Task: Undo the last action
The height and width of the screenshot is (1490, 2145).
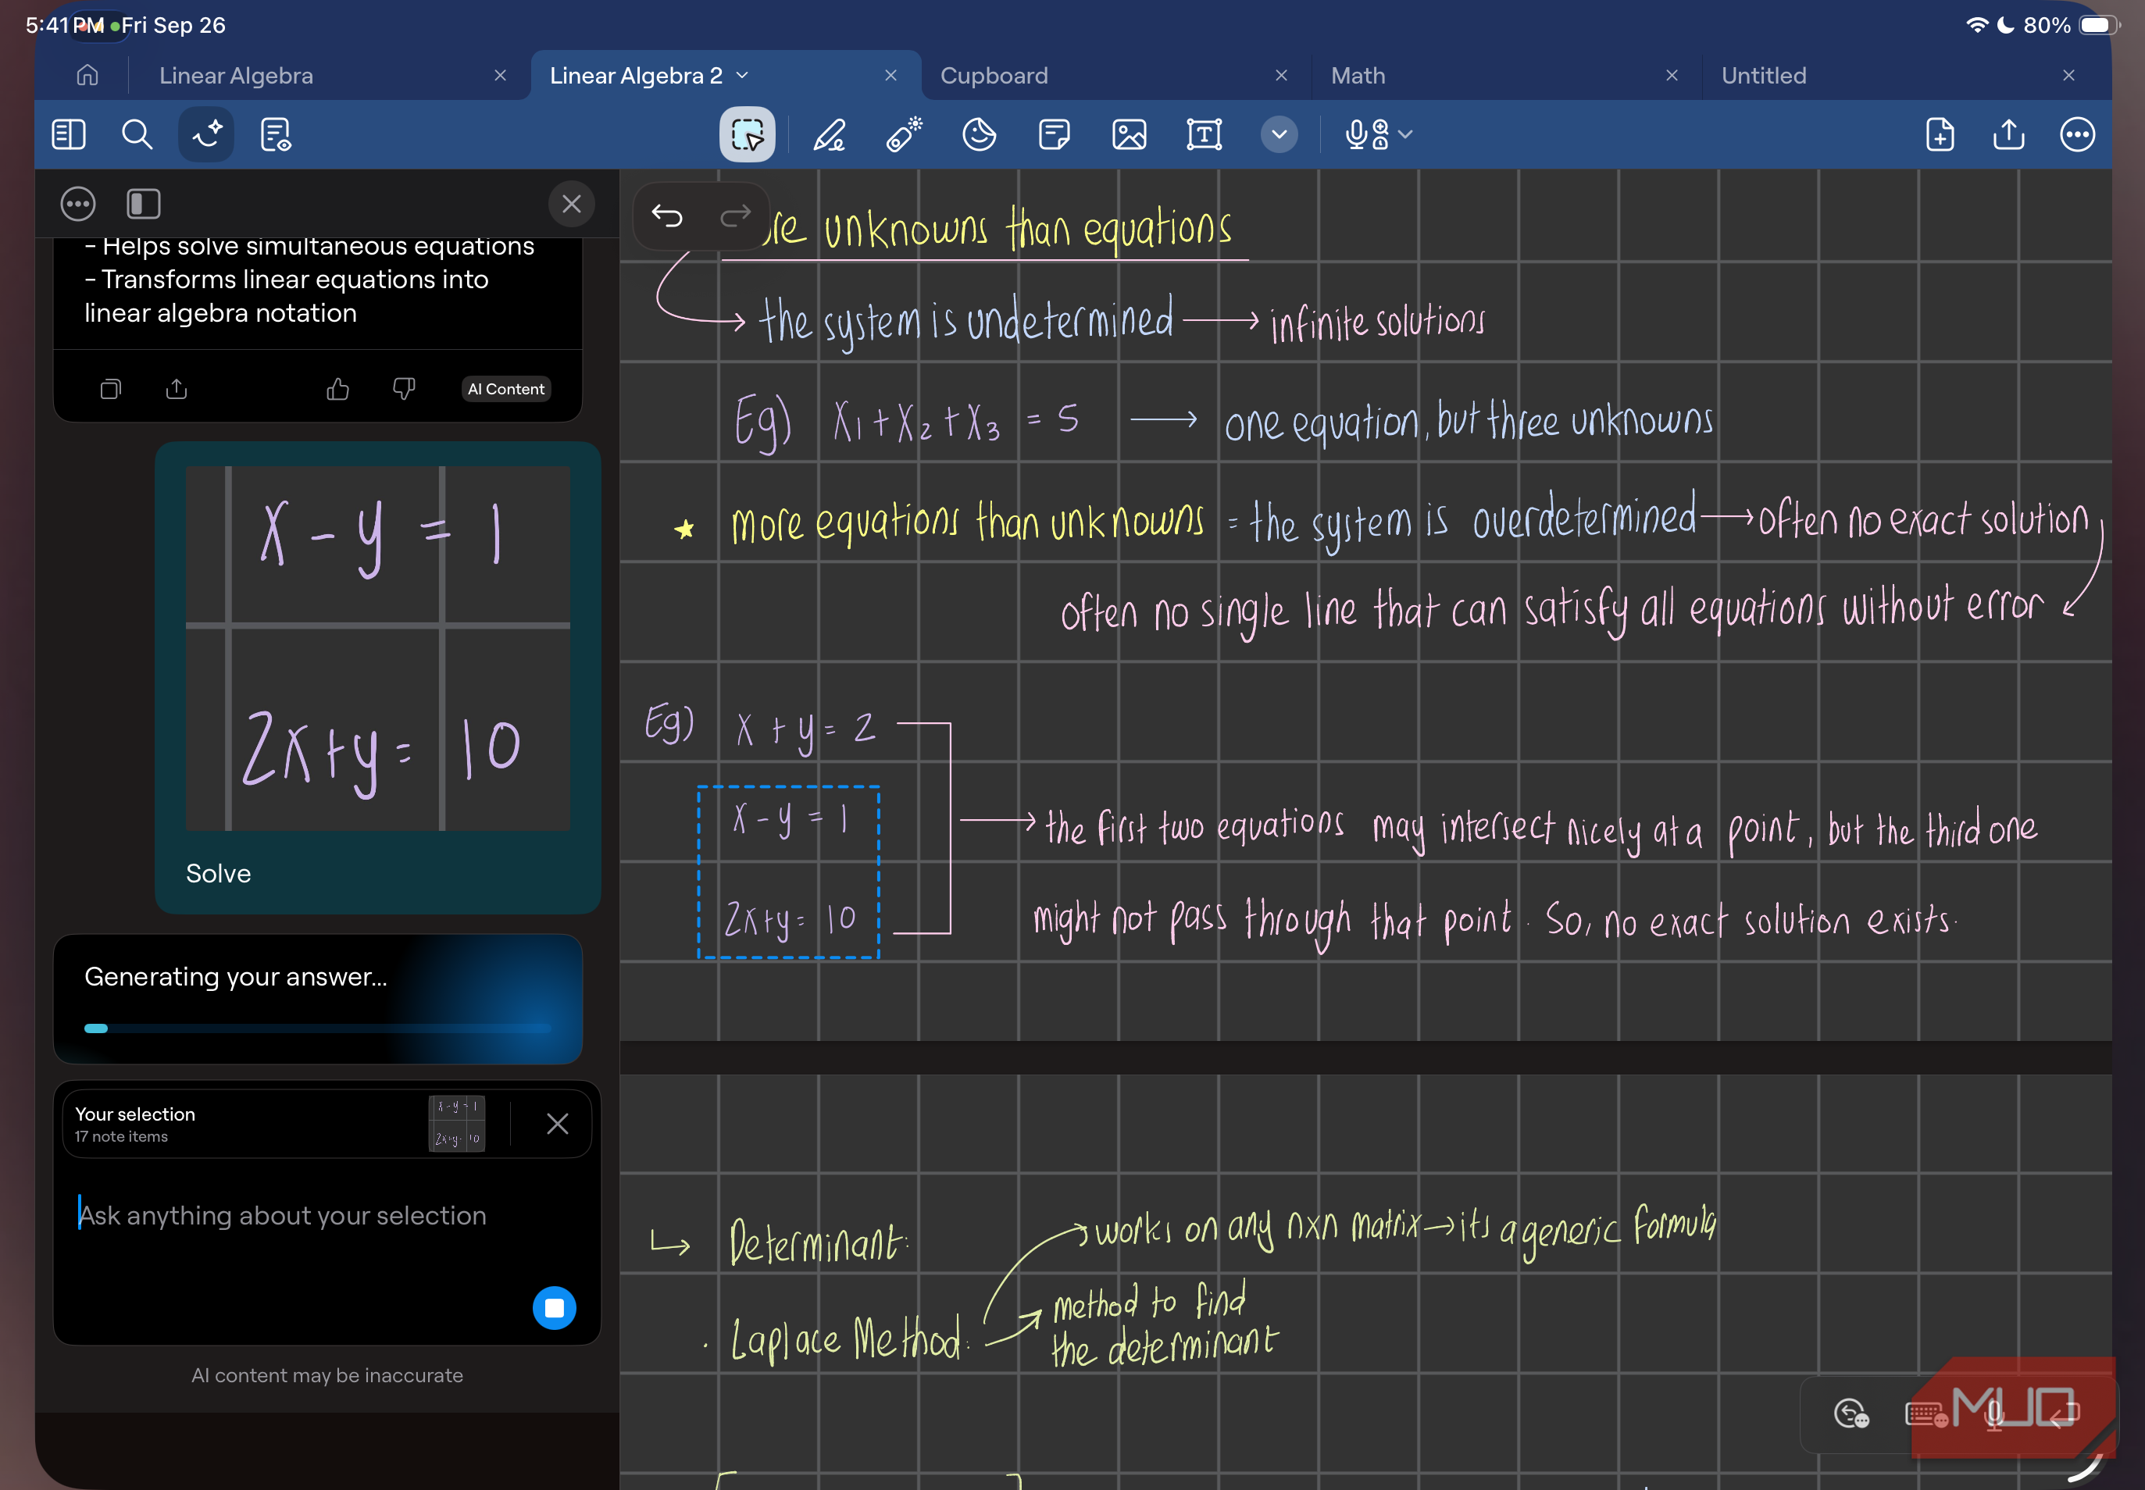Action: click(667, 216)
